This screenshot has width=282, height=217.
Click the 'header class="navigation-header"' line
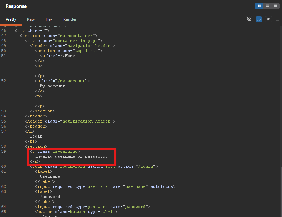point(72,46)
